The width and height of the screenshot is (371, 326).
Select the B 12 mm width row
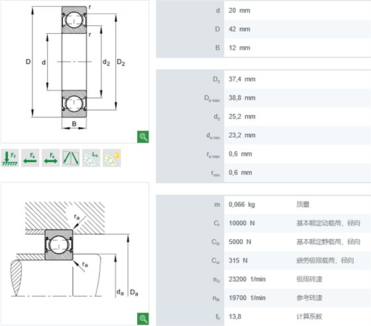(x=264, y=48)
